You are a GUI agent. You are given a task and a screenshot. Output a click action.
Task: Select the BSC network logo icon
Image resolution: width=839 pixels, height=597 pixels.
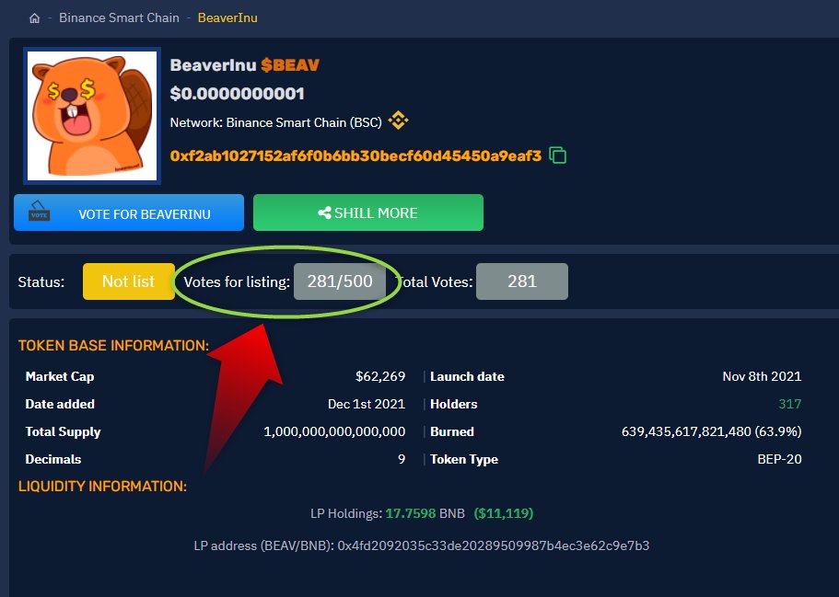[x=398, y=121]
